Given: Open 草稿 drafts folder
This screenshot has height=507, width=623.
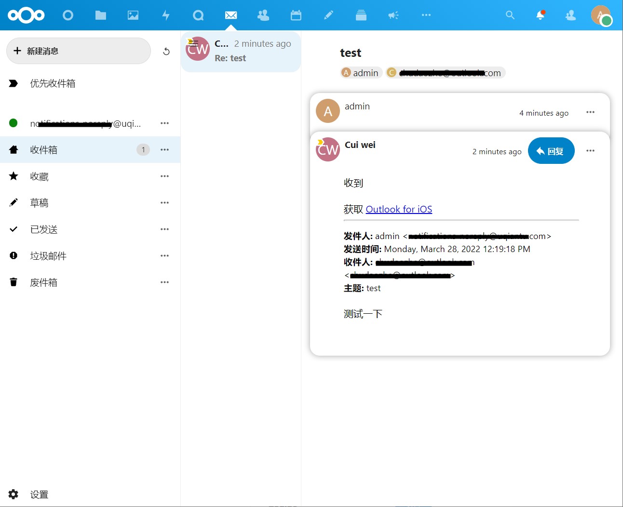Looking at the screenshot, I should (x=90, y=203).
